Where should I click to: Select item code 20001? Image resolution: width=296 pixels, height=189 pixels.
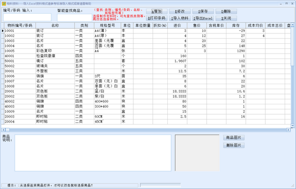[x=20, y=91]
